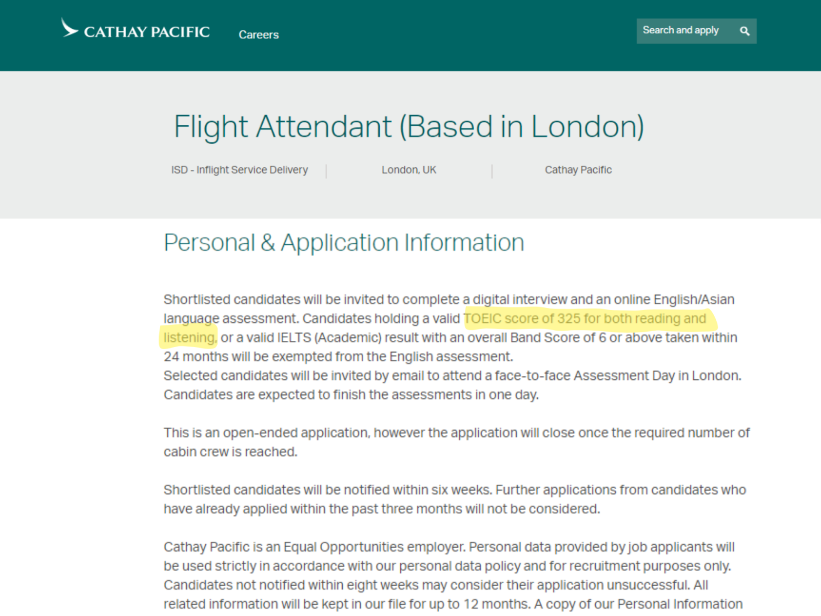Click the Search and apply field
This screenshot has height=616, width=821.
[x=696, y=31]
